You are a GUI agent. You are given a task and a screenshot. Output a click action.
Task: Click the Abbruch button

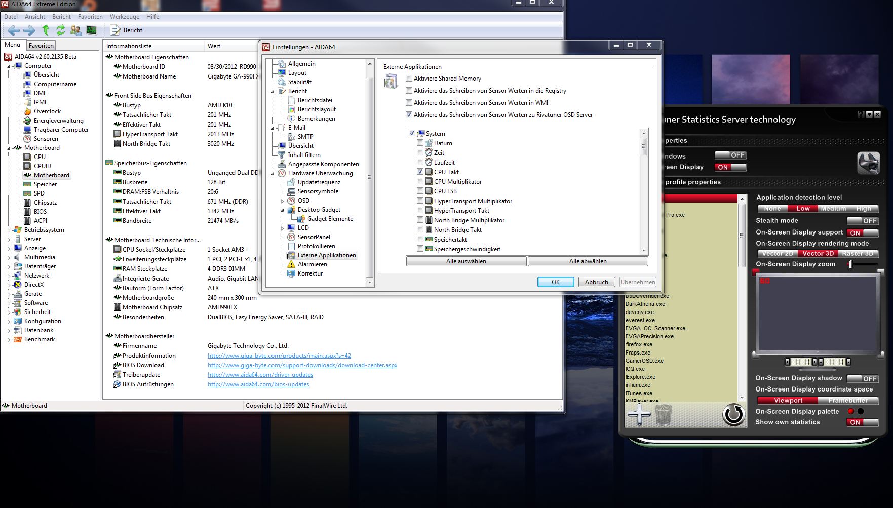click(x=597, y=282)
